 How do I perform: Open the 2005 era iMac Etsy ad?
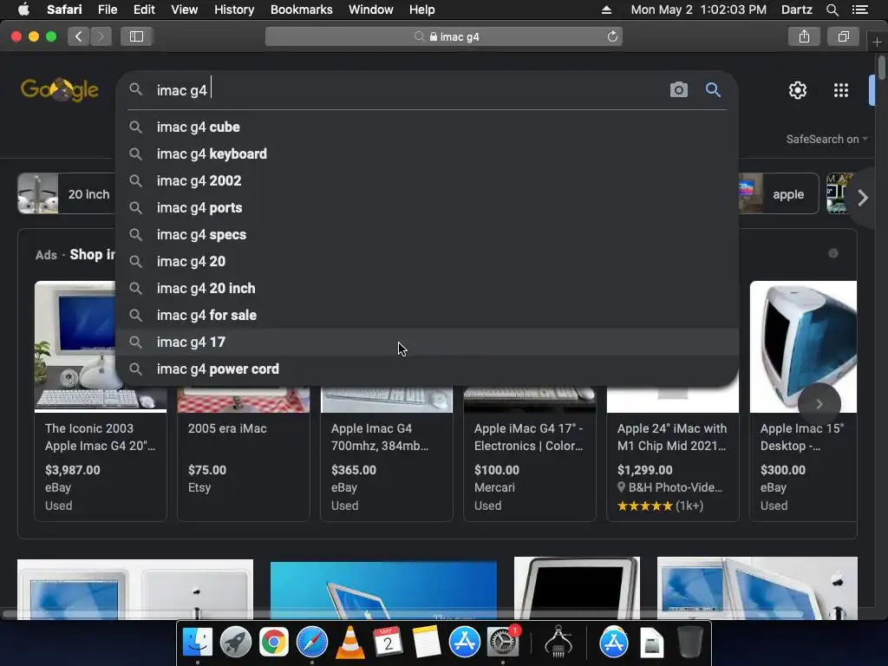(227, 428)
